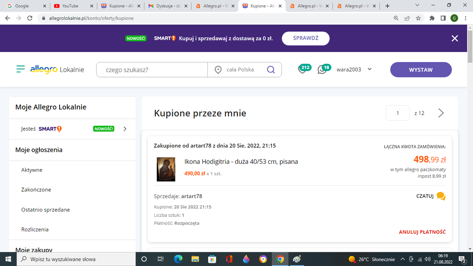Viewport: 473px width, 266px height.
Task: Open the tab search dropdown arrow
Action: (417, 5)
